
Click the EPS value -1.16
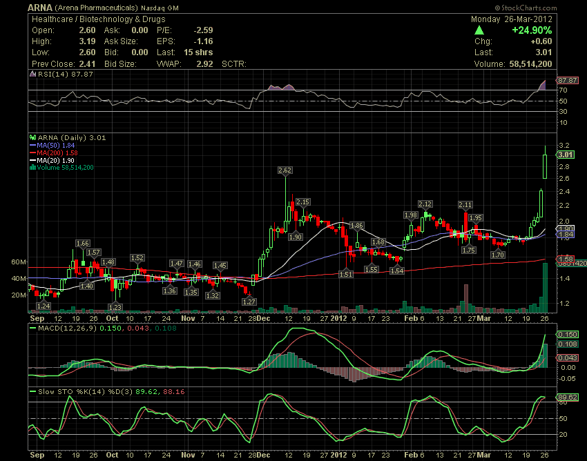pos(203,41)
